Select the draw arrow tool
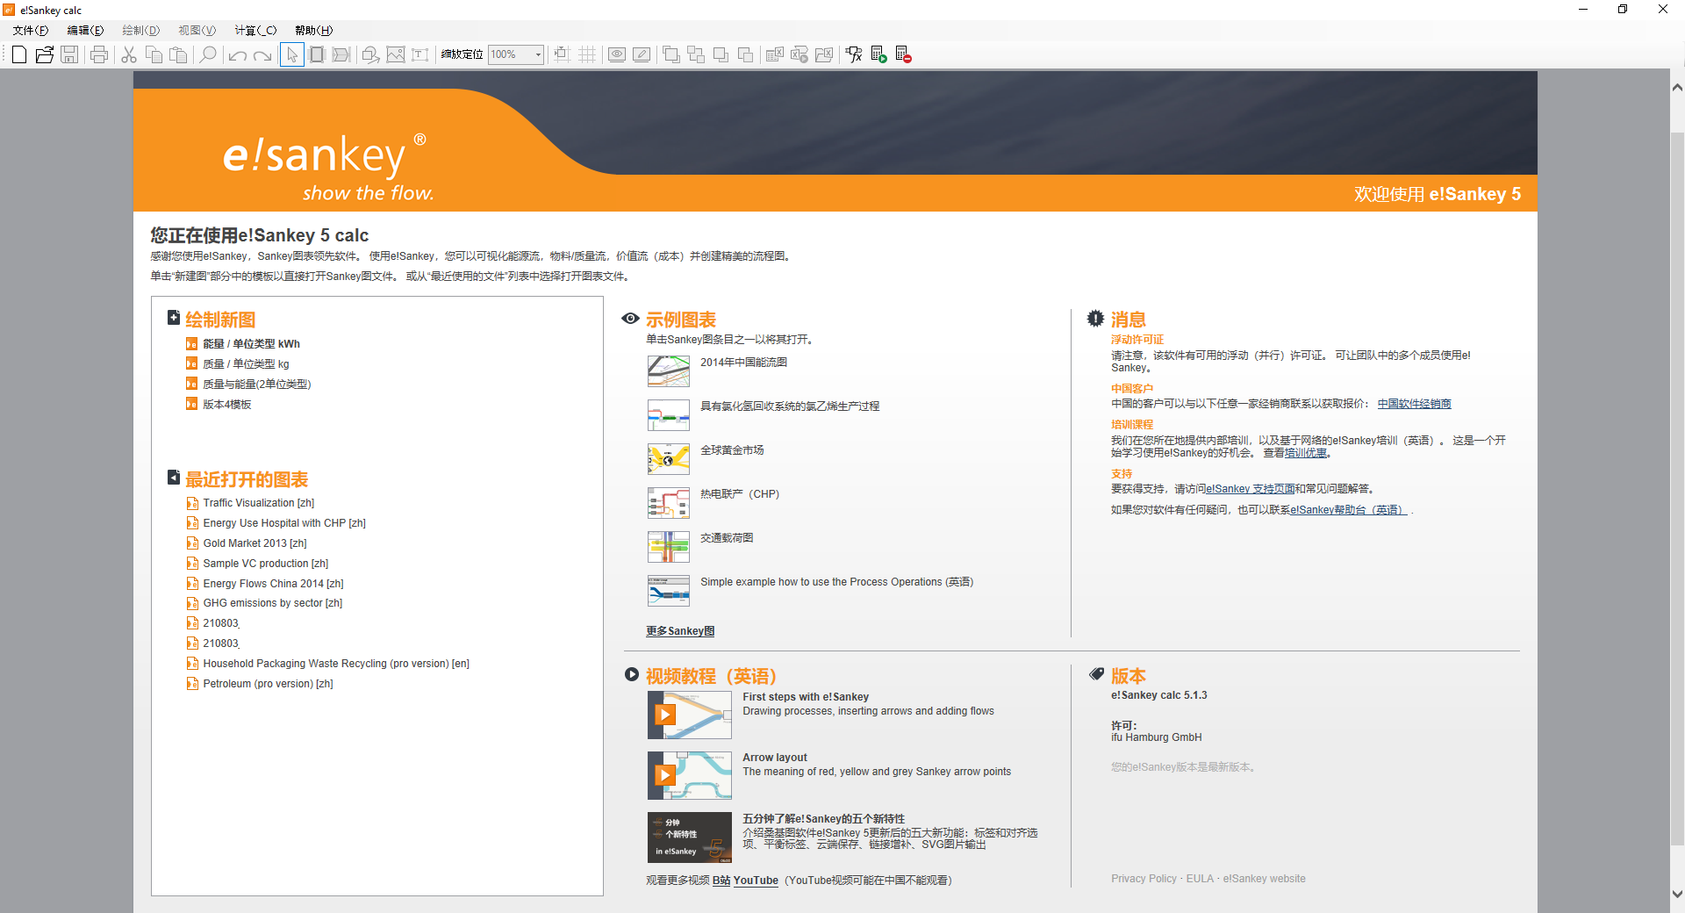1685x913 pixels. tap(341, 54)
